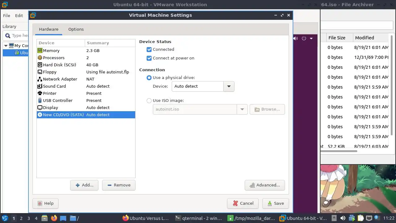Select the New CD/DVD (SATA) disc icon

pos(40,115)
